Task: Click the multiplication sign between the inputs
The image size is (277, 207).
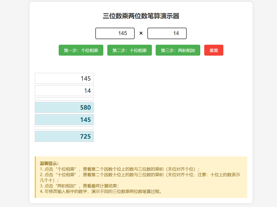Action: pyautogui.click(x=141, y=33)
